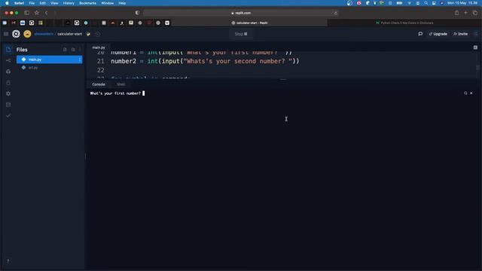The height and width of the screenshot is (271, 482).
Task: Select main.py in the file tree
Action: pyautogui.click(x=50, y=59)
